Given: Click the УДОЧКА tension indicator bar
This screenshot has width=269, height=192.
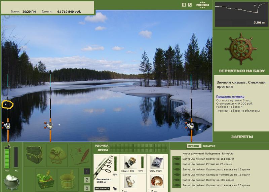Looking at the screenshot, I should tap(139, 146).
